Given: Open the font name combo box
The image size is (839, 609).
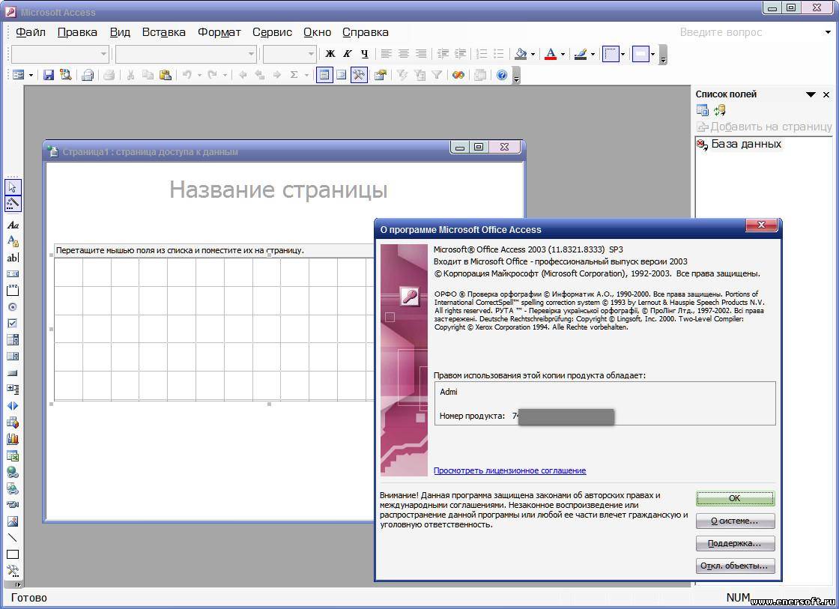Looking at the screenshot, I should click(x=187, y=54).
